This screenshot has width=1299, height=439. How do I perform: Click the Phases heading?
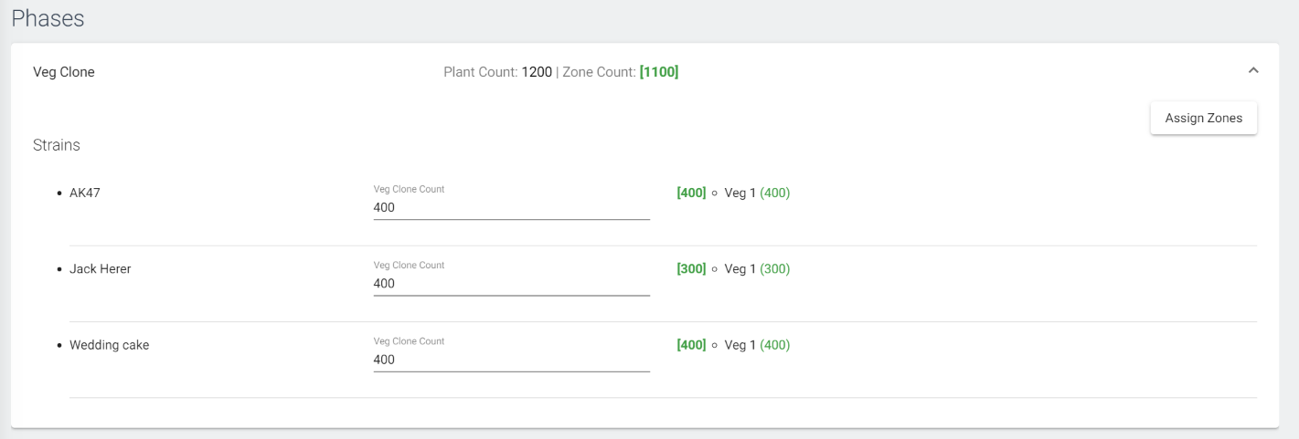[48, 19]
